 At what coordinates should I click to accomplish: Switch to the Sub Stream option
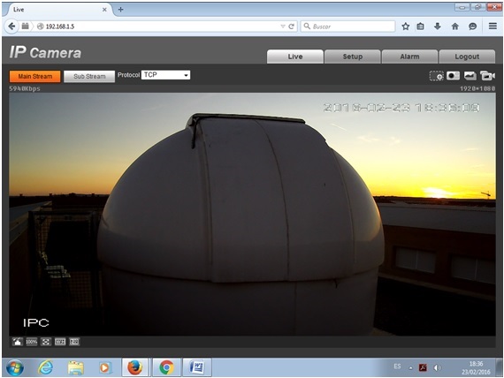pyautogui.click(x=89, y=77)
